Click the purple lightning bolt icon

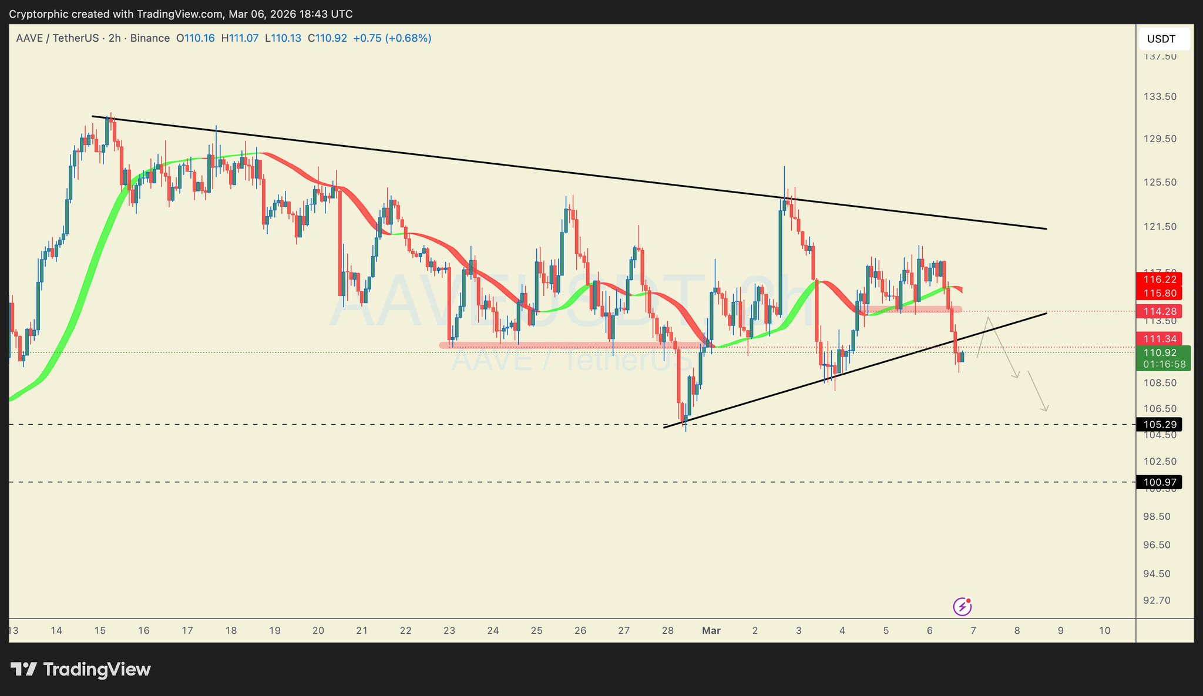coord(962,606)
